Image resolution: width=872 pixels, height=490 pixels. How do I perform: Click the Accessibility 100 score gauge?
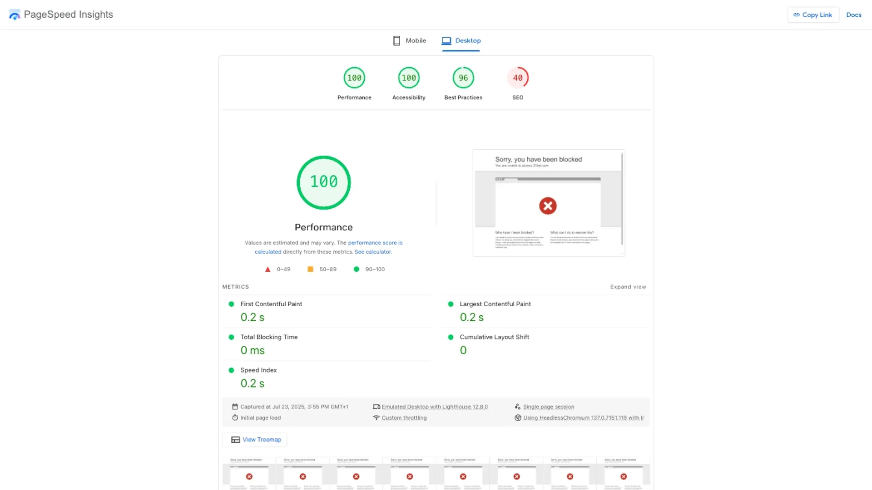click(409, 78)
